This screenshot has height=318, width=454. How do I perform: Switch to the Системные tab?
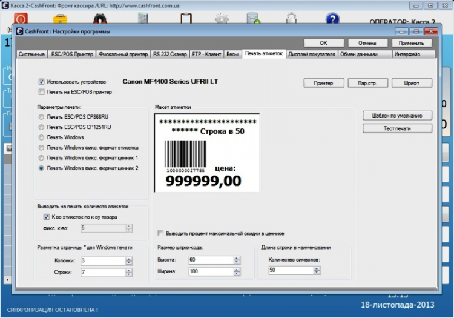pyautogui.click(x=31, y=54)
